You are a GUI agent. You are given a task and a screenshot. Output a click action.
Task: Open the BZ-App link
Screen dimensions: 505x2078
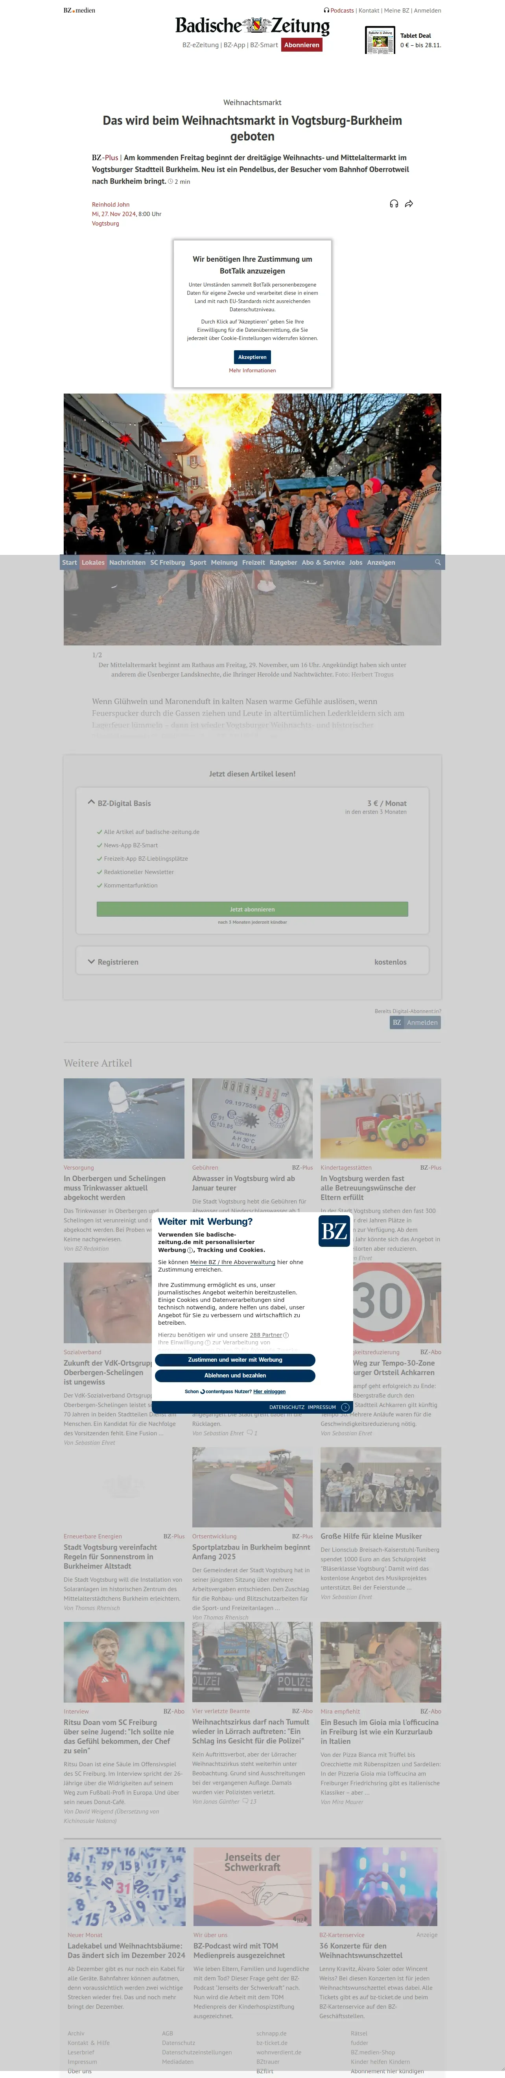234,45
